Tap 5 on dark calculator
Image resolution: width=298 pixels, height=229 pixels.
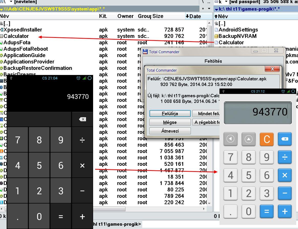[39, 165]
